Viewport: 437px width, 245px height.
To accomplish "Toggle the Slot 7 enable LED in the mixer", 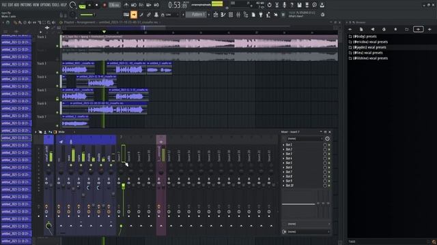I will point(329,172).
